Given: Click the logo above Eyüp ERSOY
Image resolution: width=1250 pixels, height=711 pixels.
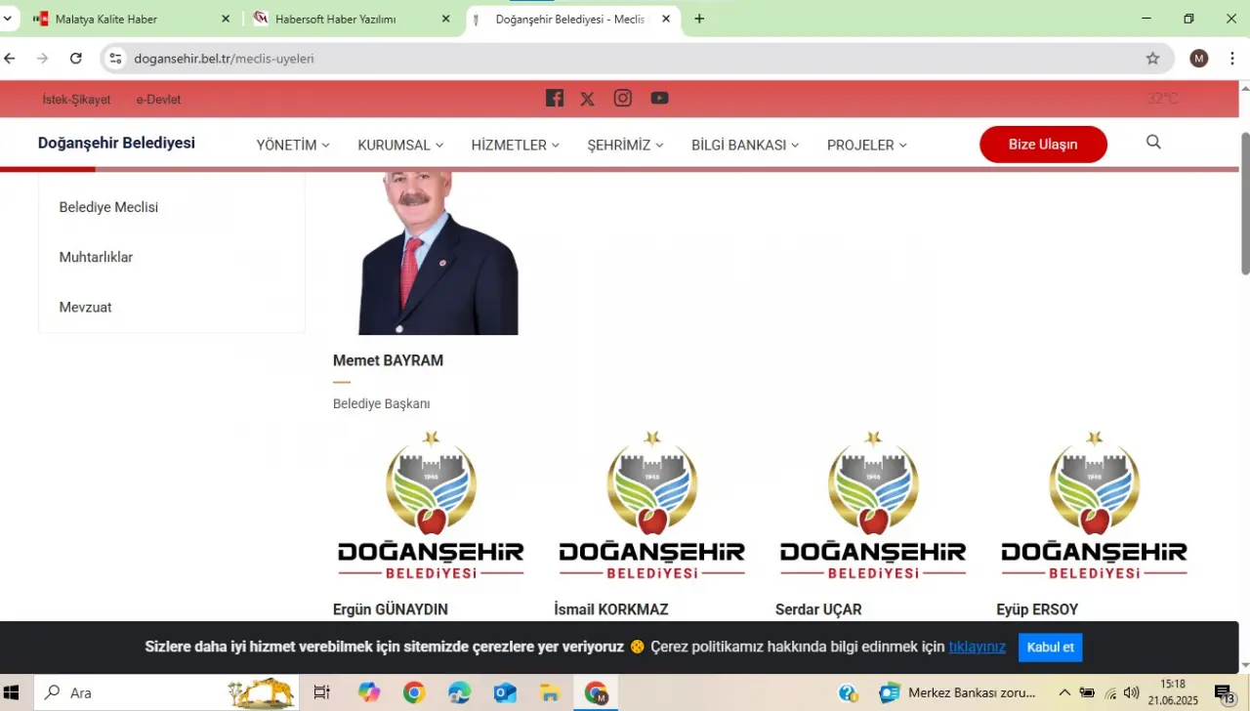Looking at the screenshot, I should (x=1094, y=505).
